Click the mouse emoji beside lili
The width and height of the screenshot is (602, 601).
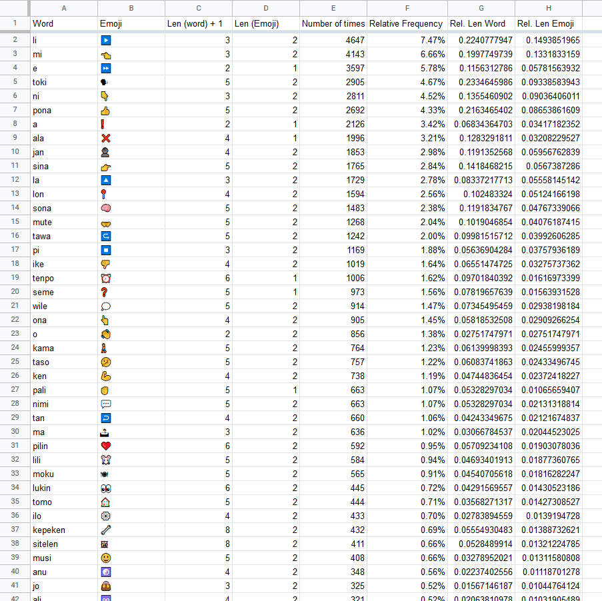(105, 460)
